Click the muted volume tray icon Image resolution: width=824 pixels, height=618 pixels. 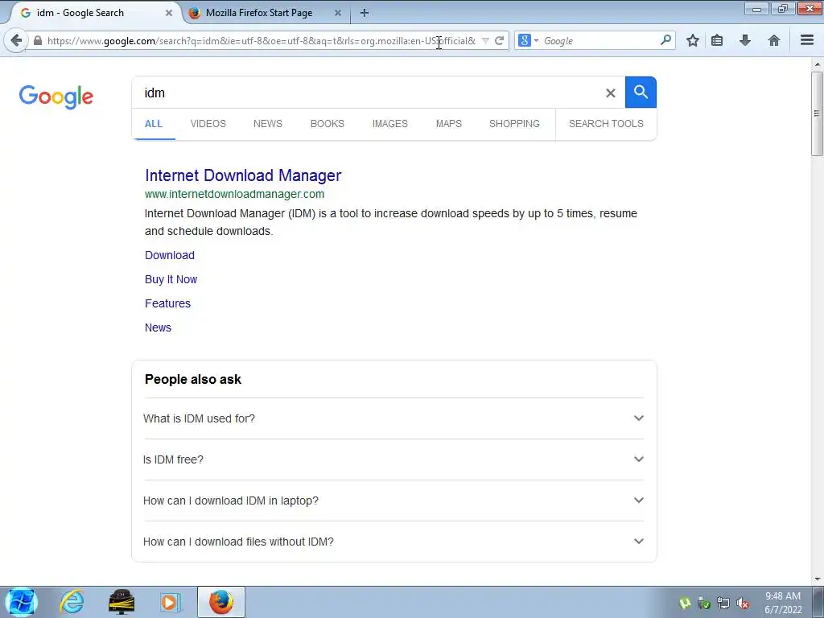(x=743, y=603)
